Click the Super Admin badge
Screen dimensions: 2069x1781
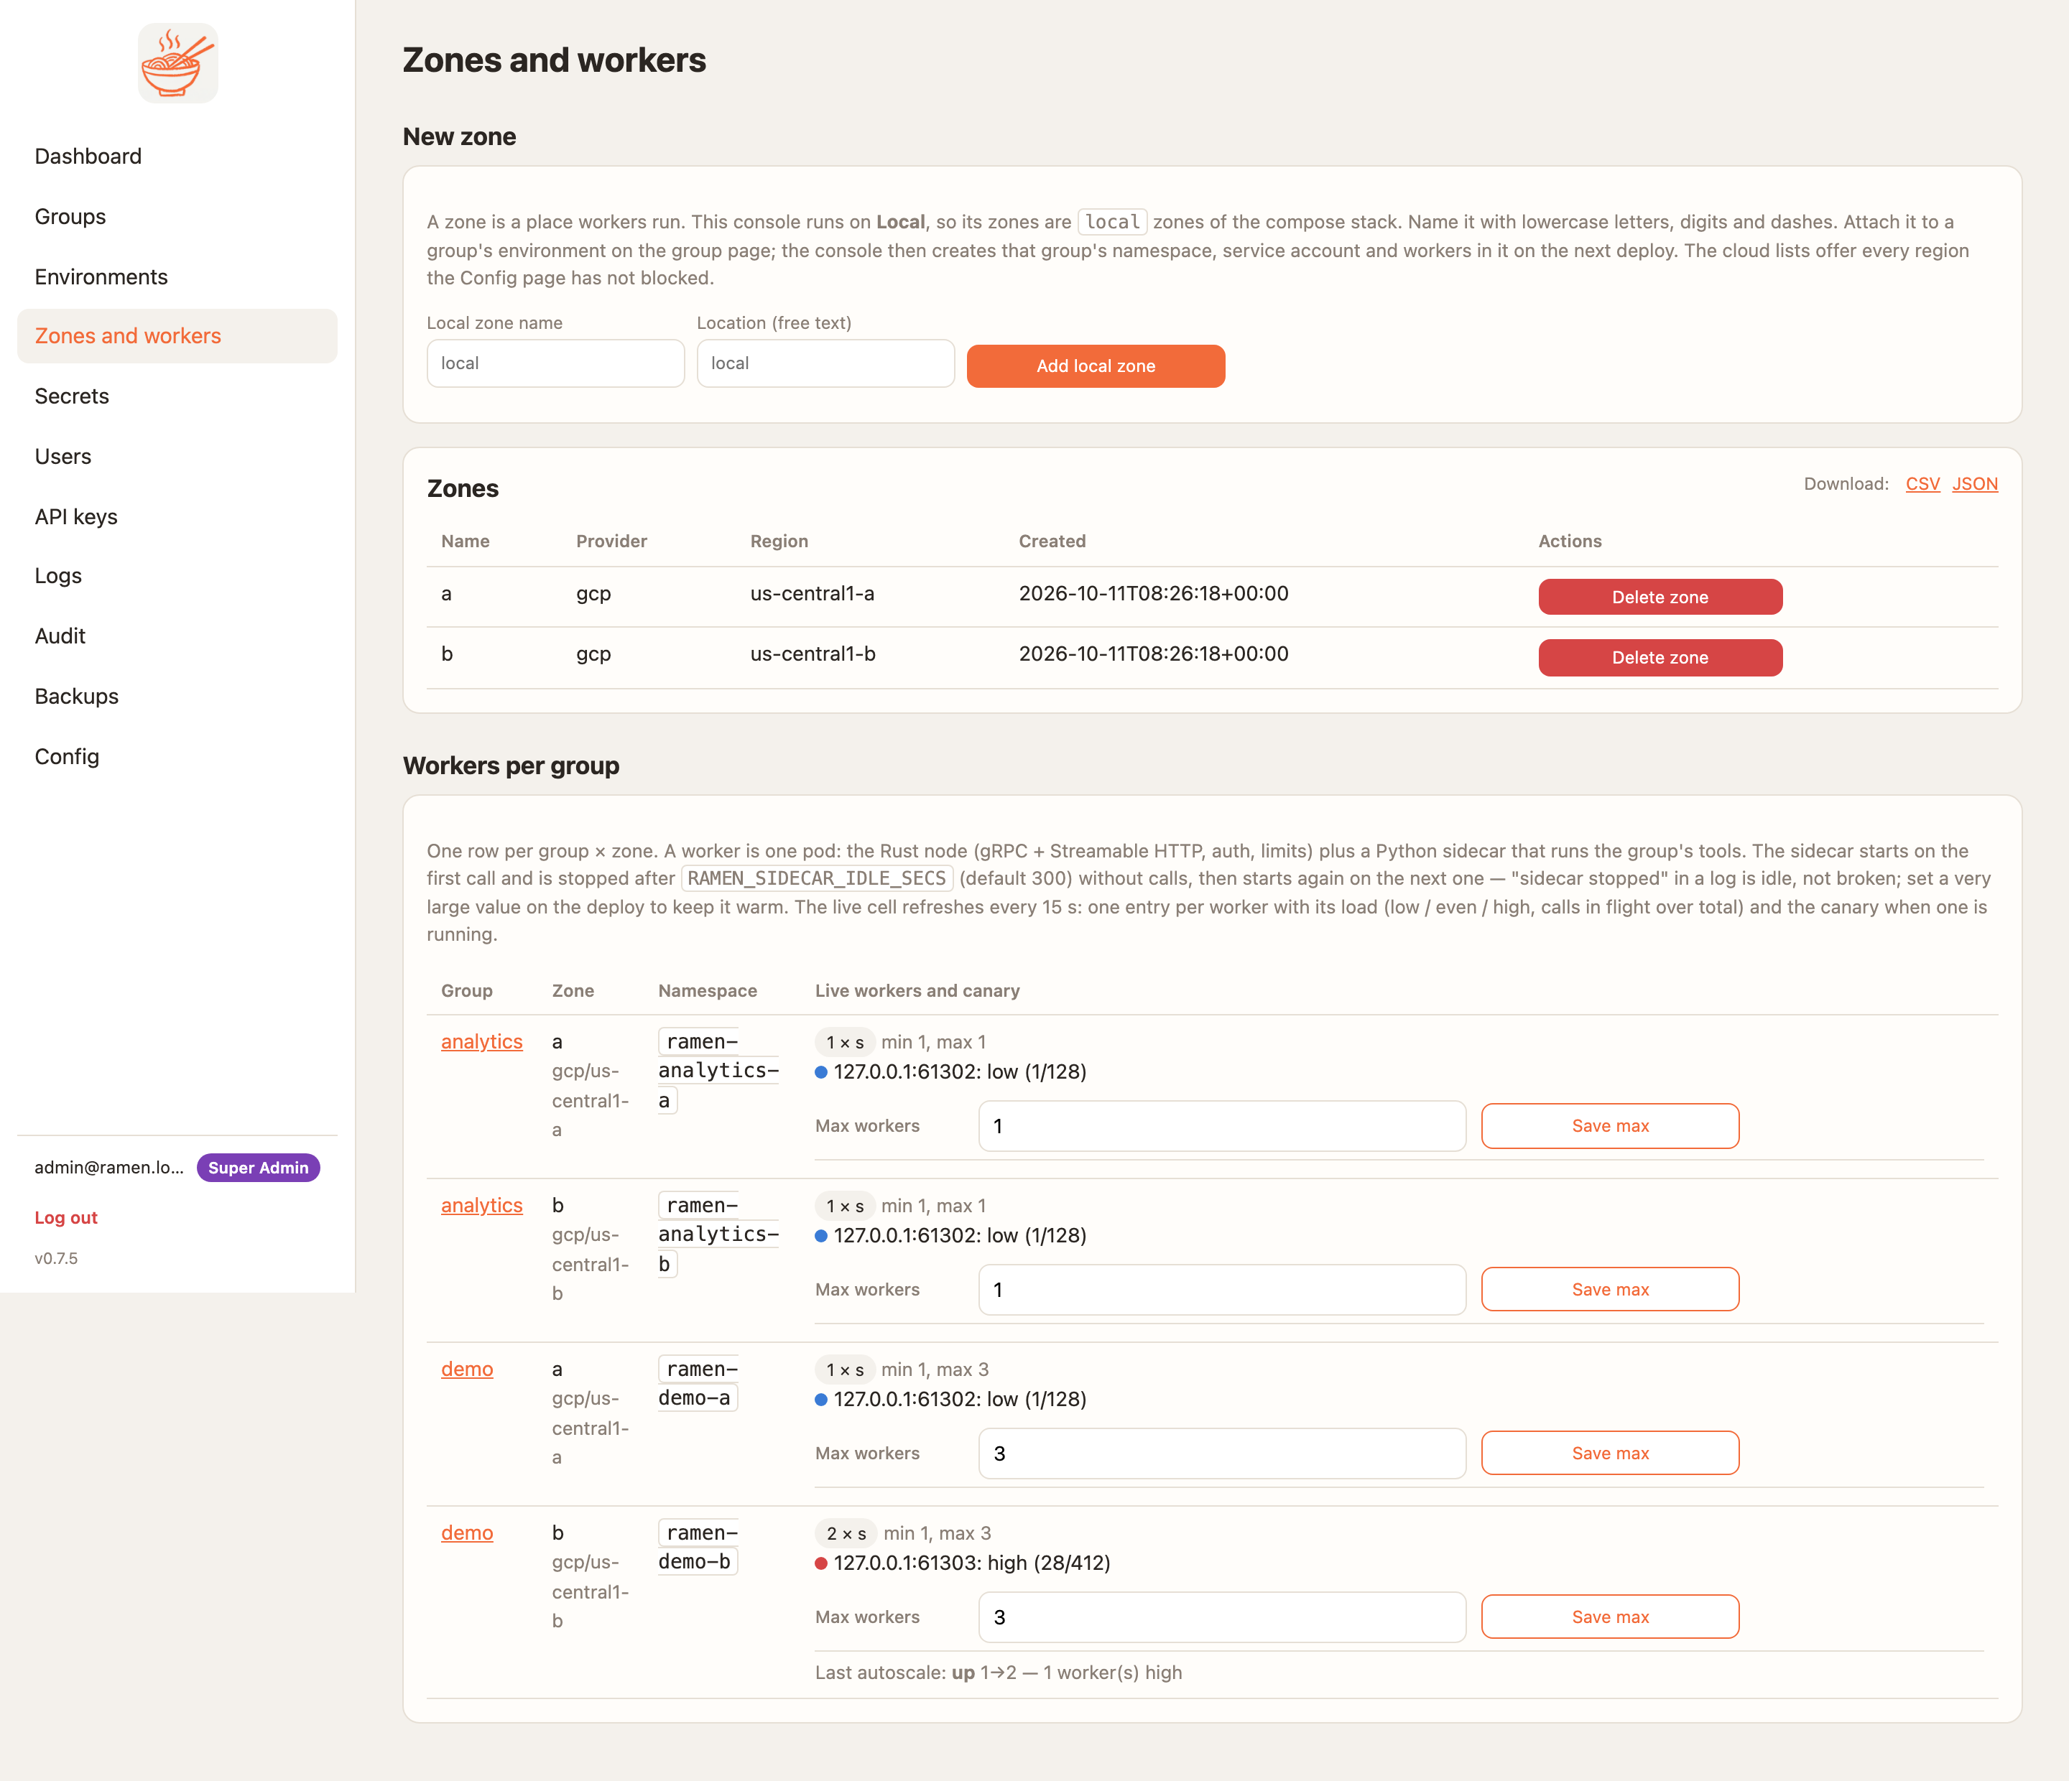point(258,1168)
